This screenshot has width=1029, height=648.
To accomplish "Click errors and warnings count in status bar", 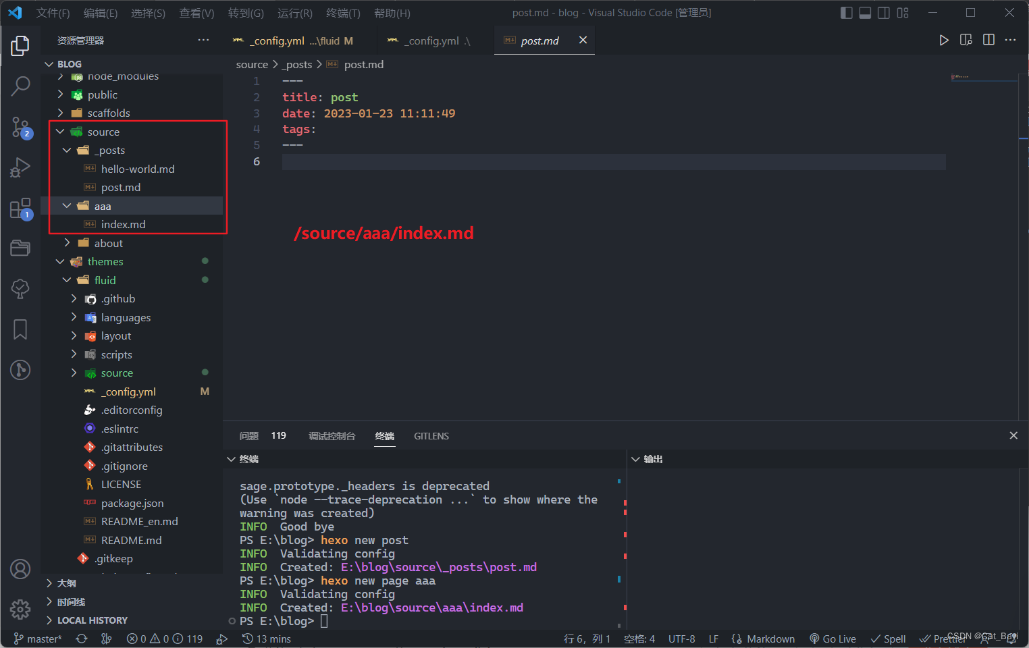I will (165, 639).
